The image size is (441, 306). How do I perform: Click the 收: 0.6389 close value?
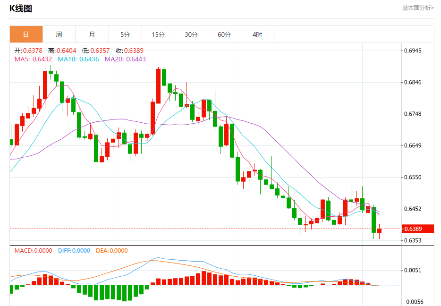[x=129, y=51]
